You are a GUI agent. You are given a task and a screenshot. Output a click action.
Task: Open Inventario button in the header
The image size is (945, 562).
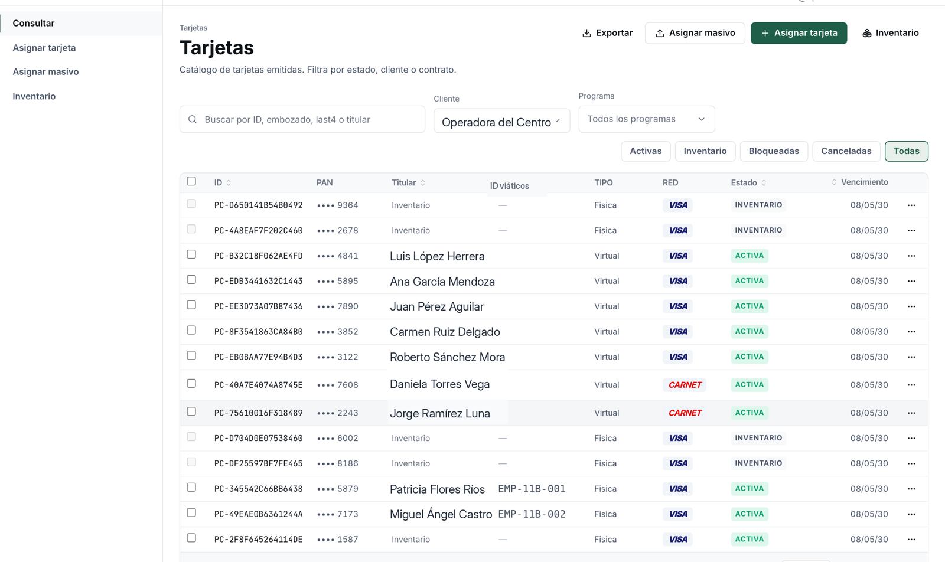point(890,33)
